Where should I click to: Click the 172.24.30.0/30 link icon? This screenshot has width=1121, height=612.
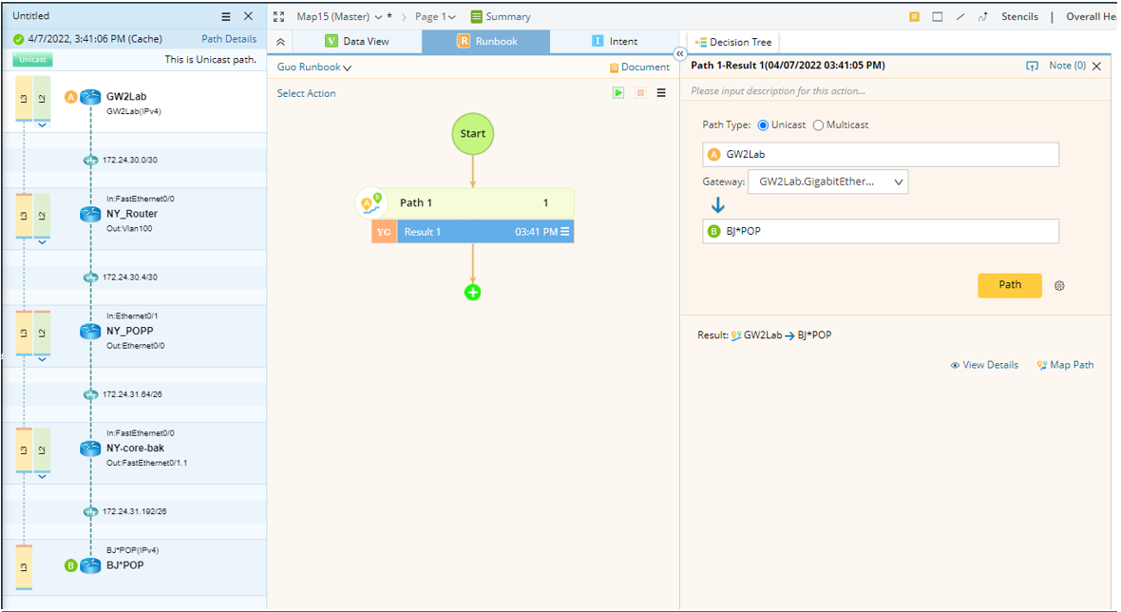(91, 161)
